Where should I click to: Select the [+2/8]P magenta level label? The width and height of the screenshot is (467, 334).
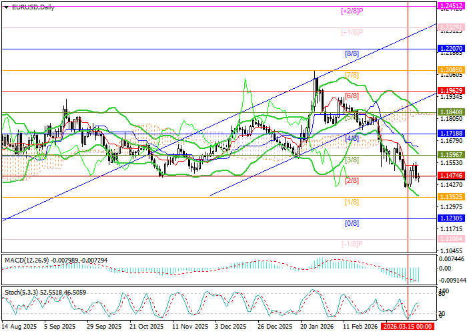click(352, 11)
